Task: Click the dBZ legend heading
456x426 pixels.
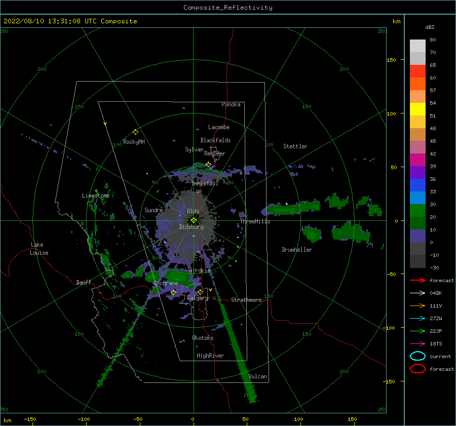Action: point(430,27)
